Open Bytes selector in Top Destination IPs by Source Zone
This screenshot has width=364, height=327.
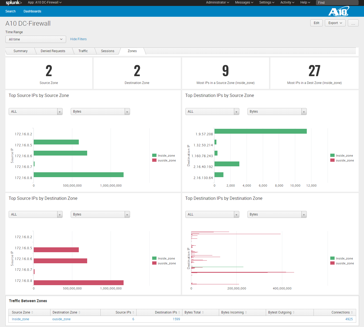point(277,112)
